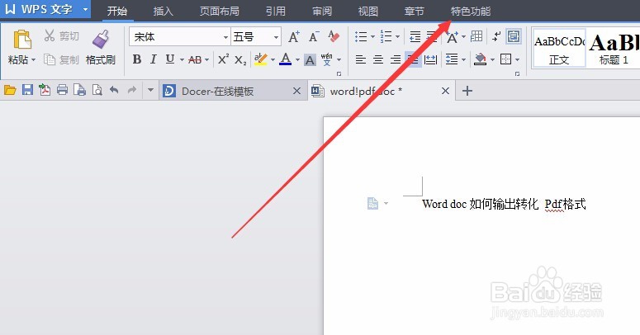
Task: Toggle underline with the U button
Action: (170, 59)
